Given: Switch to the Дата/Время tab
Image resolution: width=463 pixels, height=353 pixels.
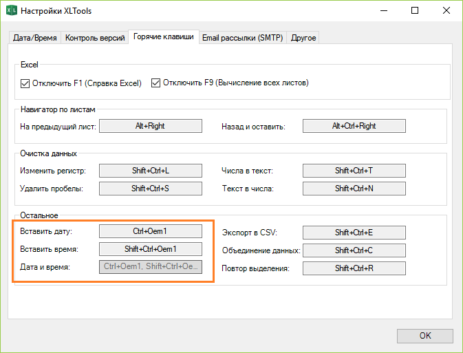Looking at the screenshot, I should pyautogui.click(x=35, y=38).
